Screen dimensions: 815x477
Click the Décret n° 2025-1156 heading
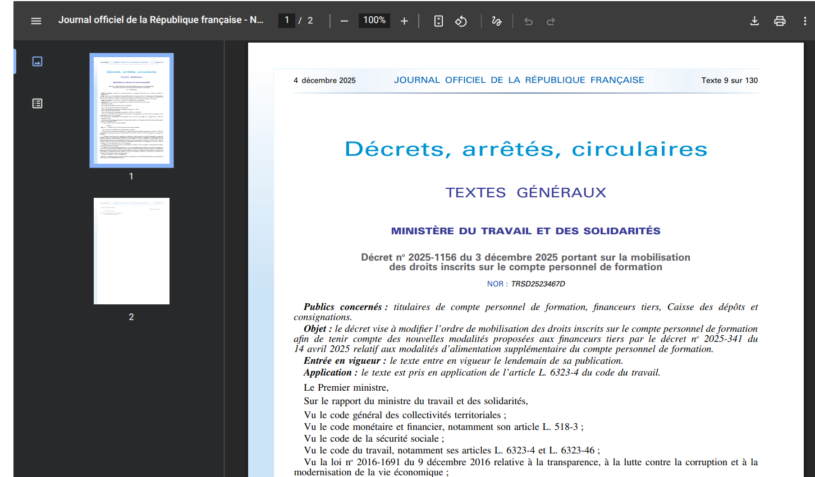(525, 262)
